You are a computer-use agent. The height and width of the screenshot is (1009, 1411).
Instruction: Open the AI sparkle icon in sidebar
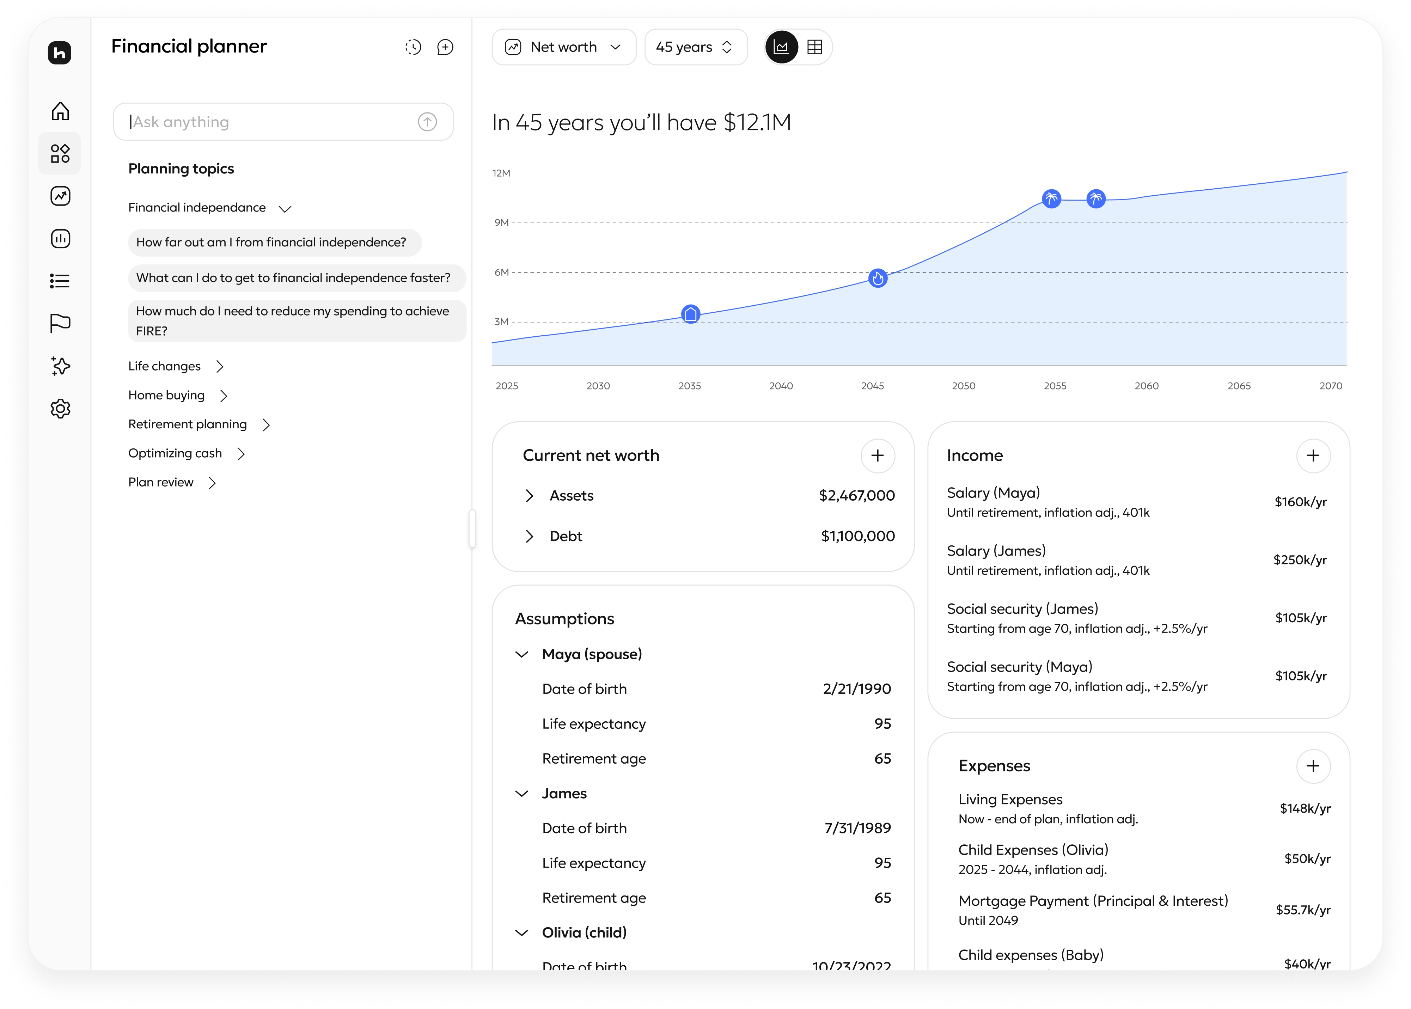tap(60, 366)
